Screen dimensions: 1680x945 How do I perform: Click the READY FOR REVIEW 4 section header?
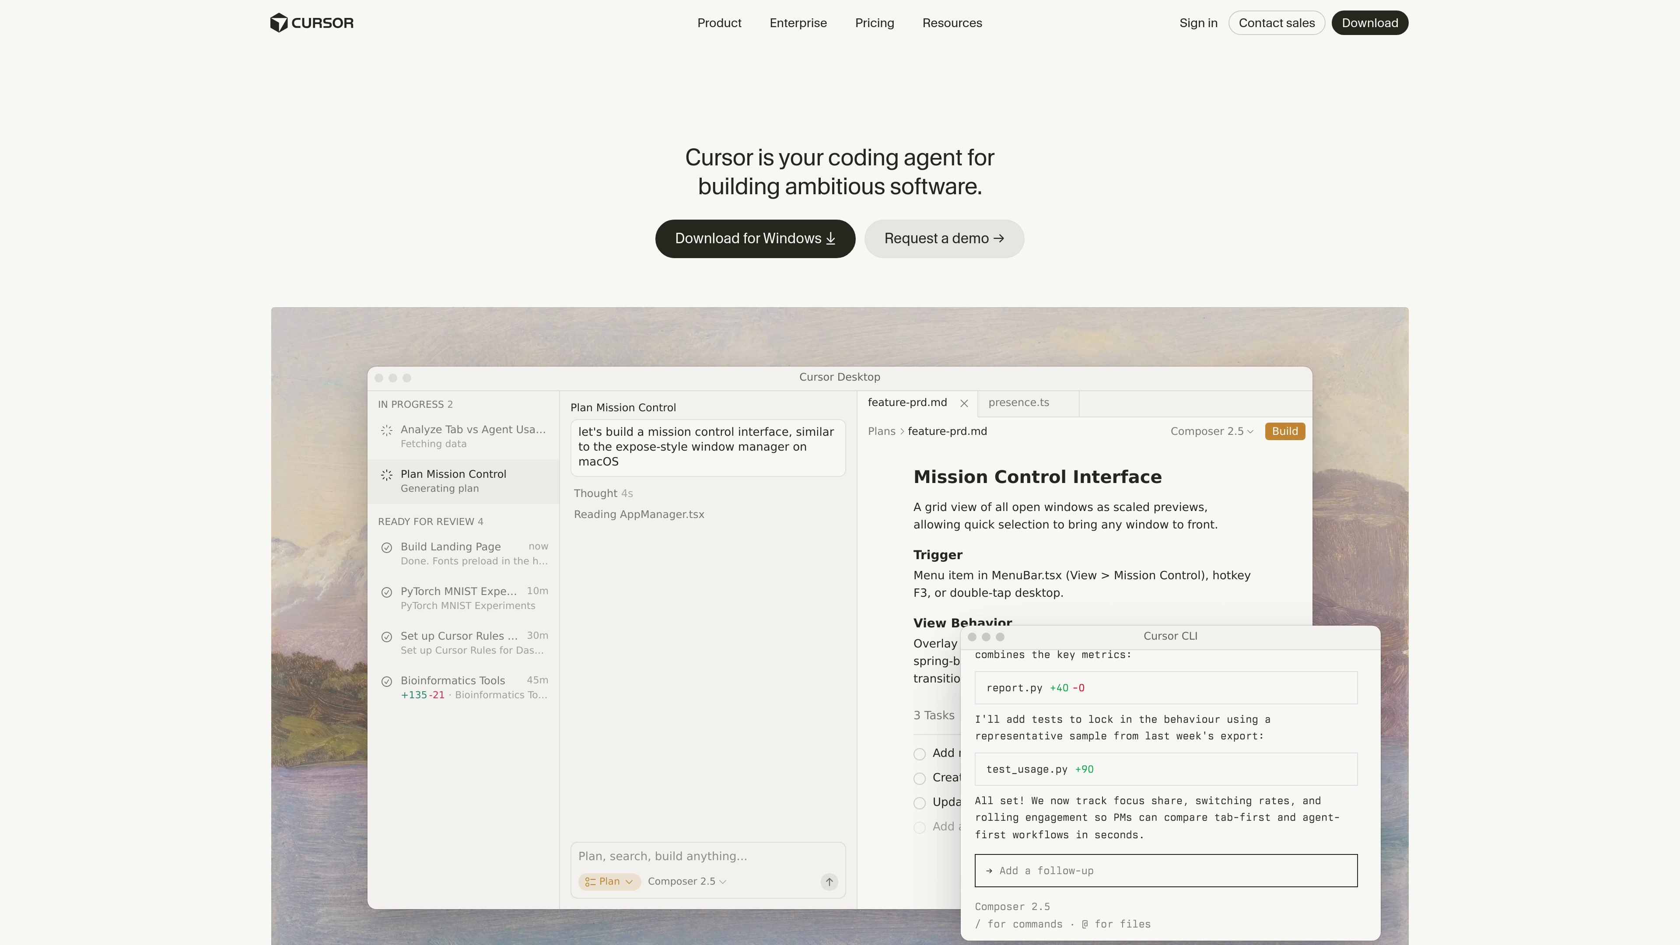coord(430,522)
